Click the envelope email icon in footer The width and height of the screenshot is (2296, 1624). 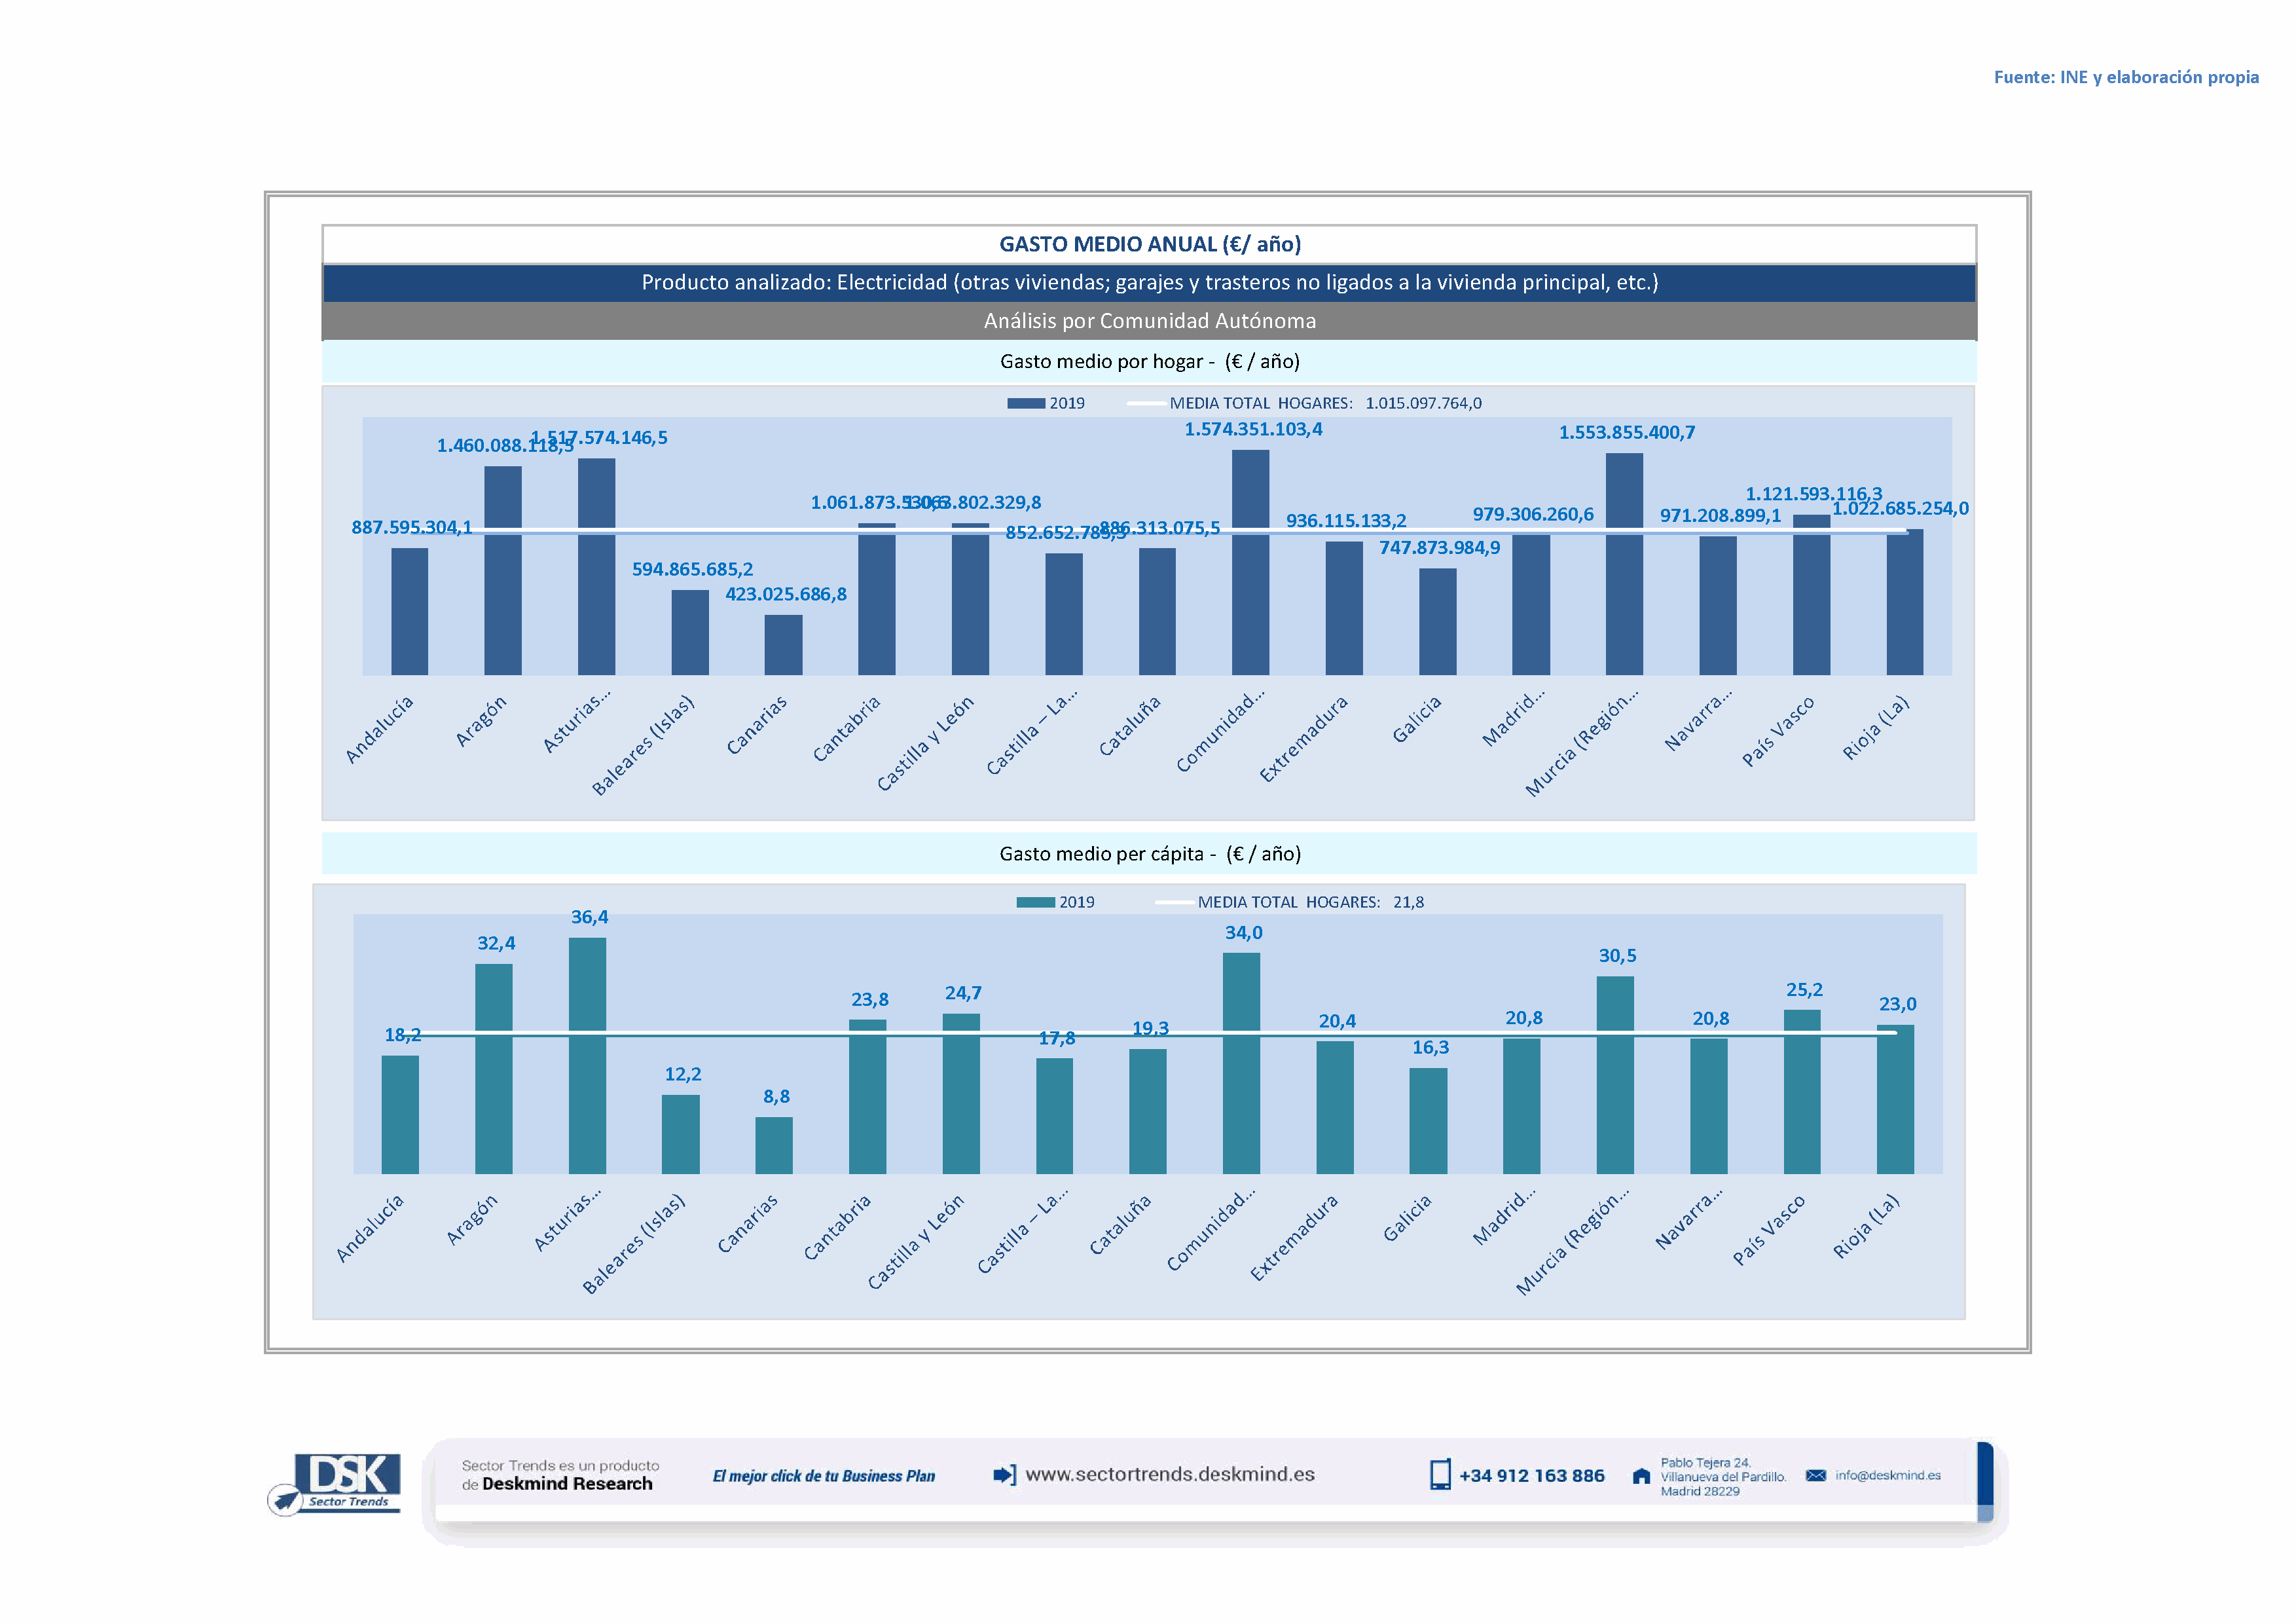click(x=1815, y=1475)
